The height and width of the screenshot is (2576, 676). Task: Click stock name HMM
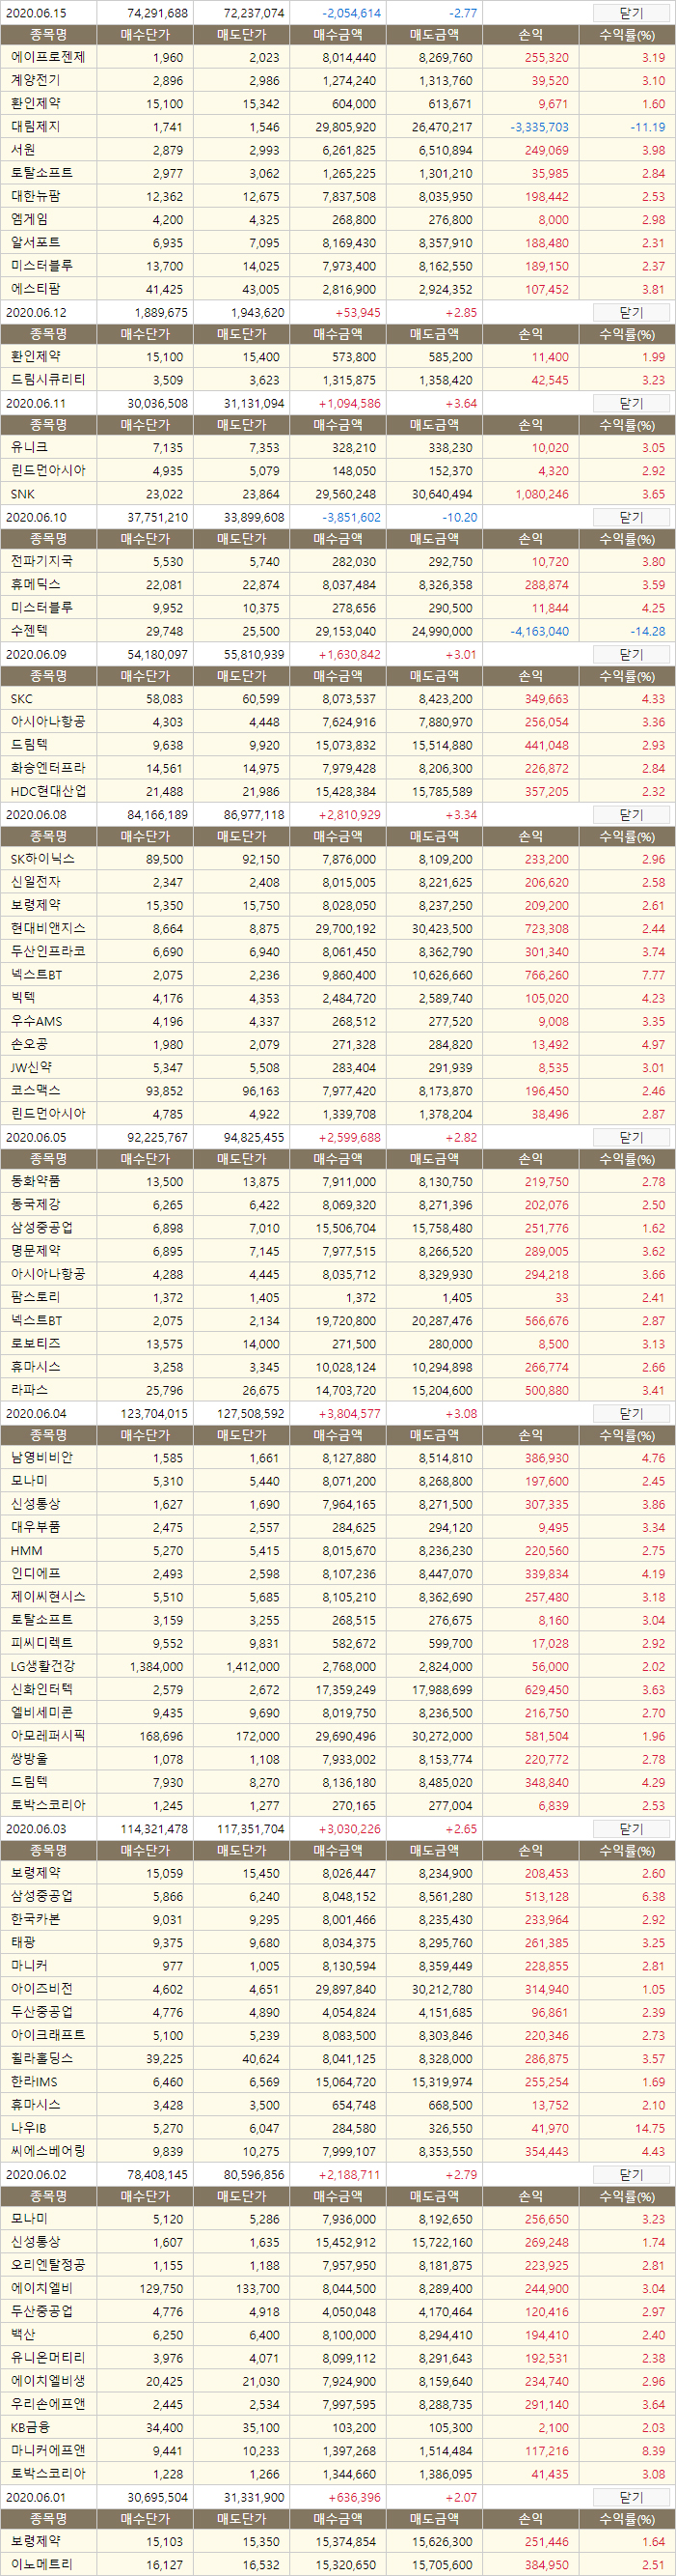click(26, 1550)
